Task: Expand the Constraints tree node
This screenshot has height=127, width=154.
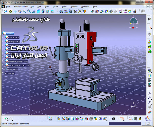Action: [3, 69]
